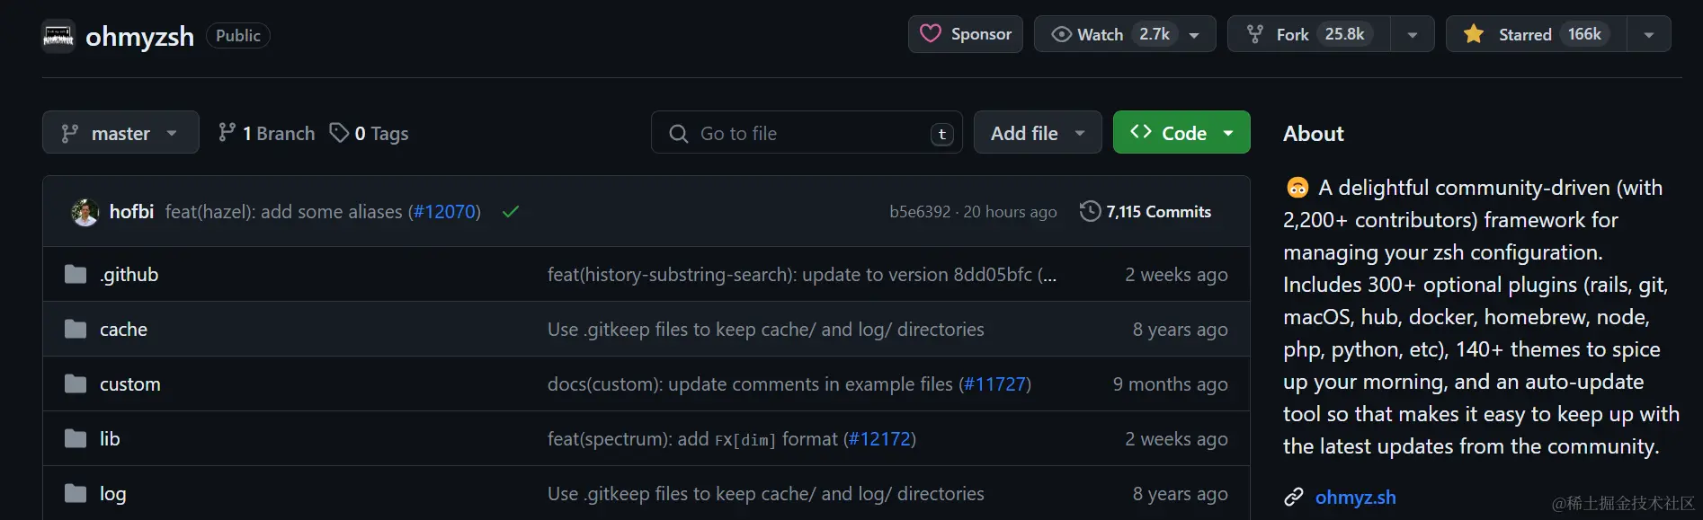Click the magnifier icon in Go to file
This screenshot has height=520, width=1703.
[x=679, y=134]
